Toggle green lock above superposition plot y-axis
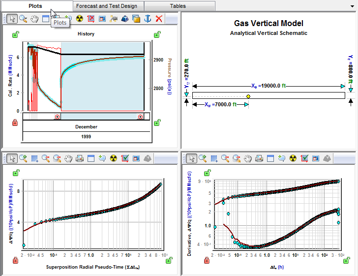The width and height of the screenshot is (358, 276). [16, 173]
